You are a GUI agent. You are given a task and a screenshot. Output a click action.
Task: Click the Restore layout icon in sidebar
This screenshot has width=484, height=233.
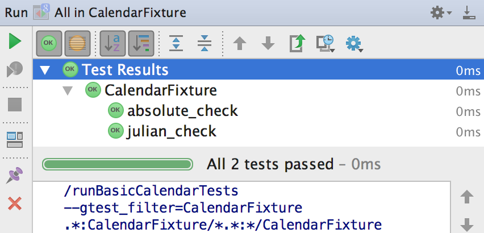[x=15, y=139]
